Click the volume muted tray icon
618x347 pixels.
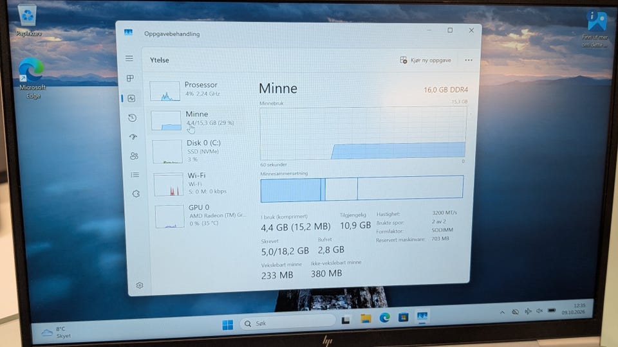(x=539, y=311)
